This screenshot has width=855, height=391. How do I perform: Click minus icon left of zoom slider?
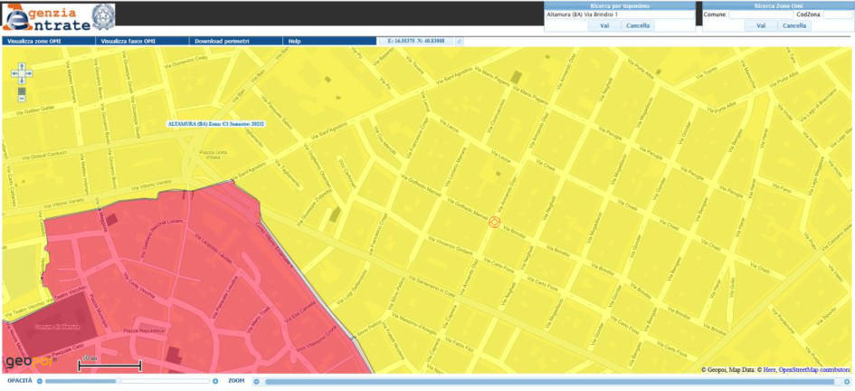coord(257,382)
